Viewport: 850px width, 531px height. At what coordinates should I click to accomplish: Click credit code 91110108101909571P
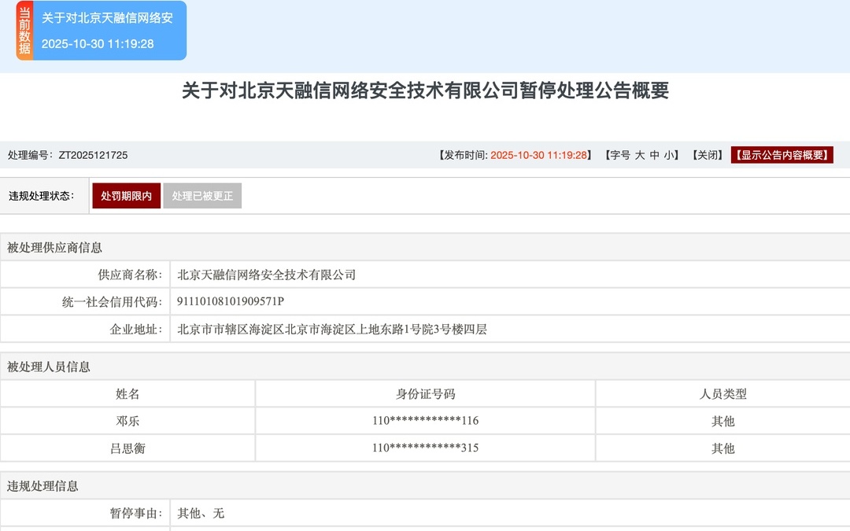[x=231, y=302]
